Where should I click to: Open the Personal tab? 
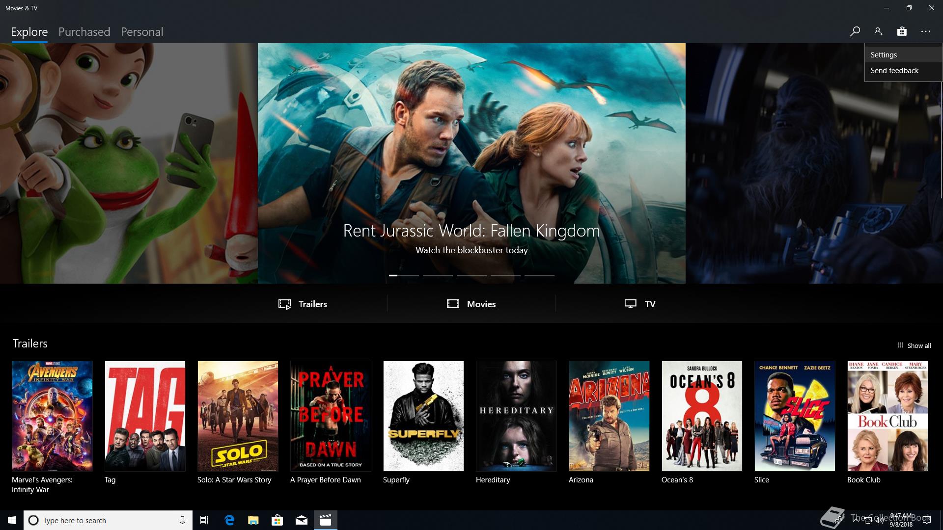click(142, 32)
